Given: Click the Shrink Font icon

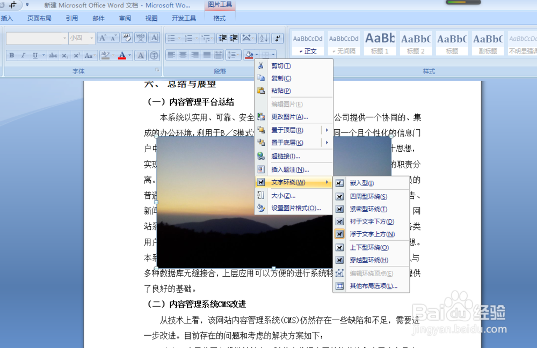Looking at the screenshot, I should 113,38.
